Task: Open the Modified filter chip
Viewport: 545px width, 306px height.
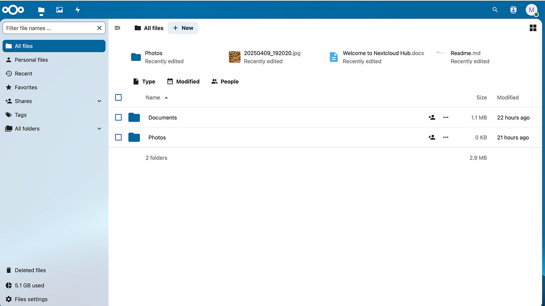Action: pyautogui.click(x=183, y=81)
